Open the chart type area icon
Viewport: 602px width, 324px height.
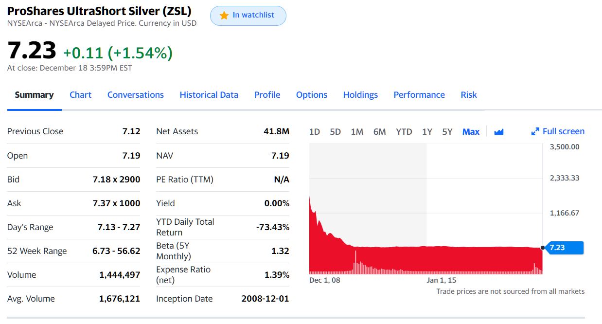(x=499, y=132)
